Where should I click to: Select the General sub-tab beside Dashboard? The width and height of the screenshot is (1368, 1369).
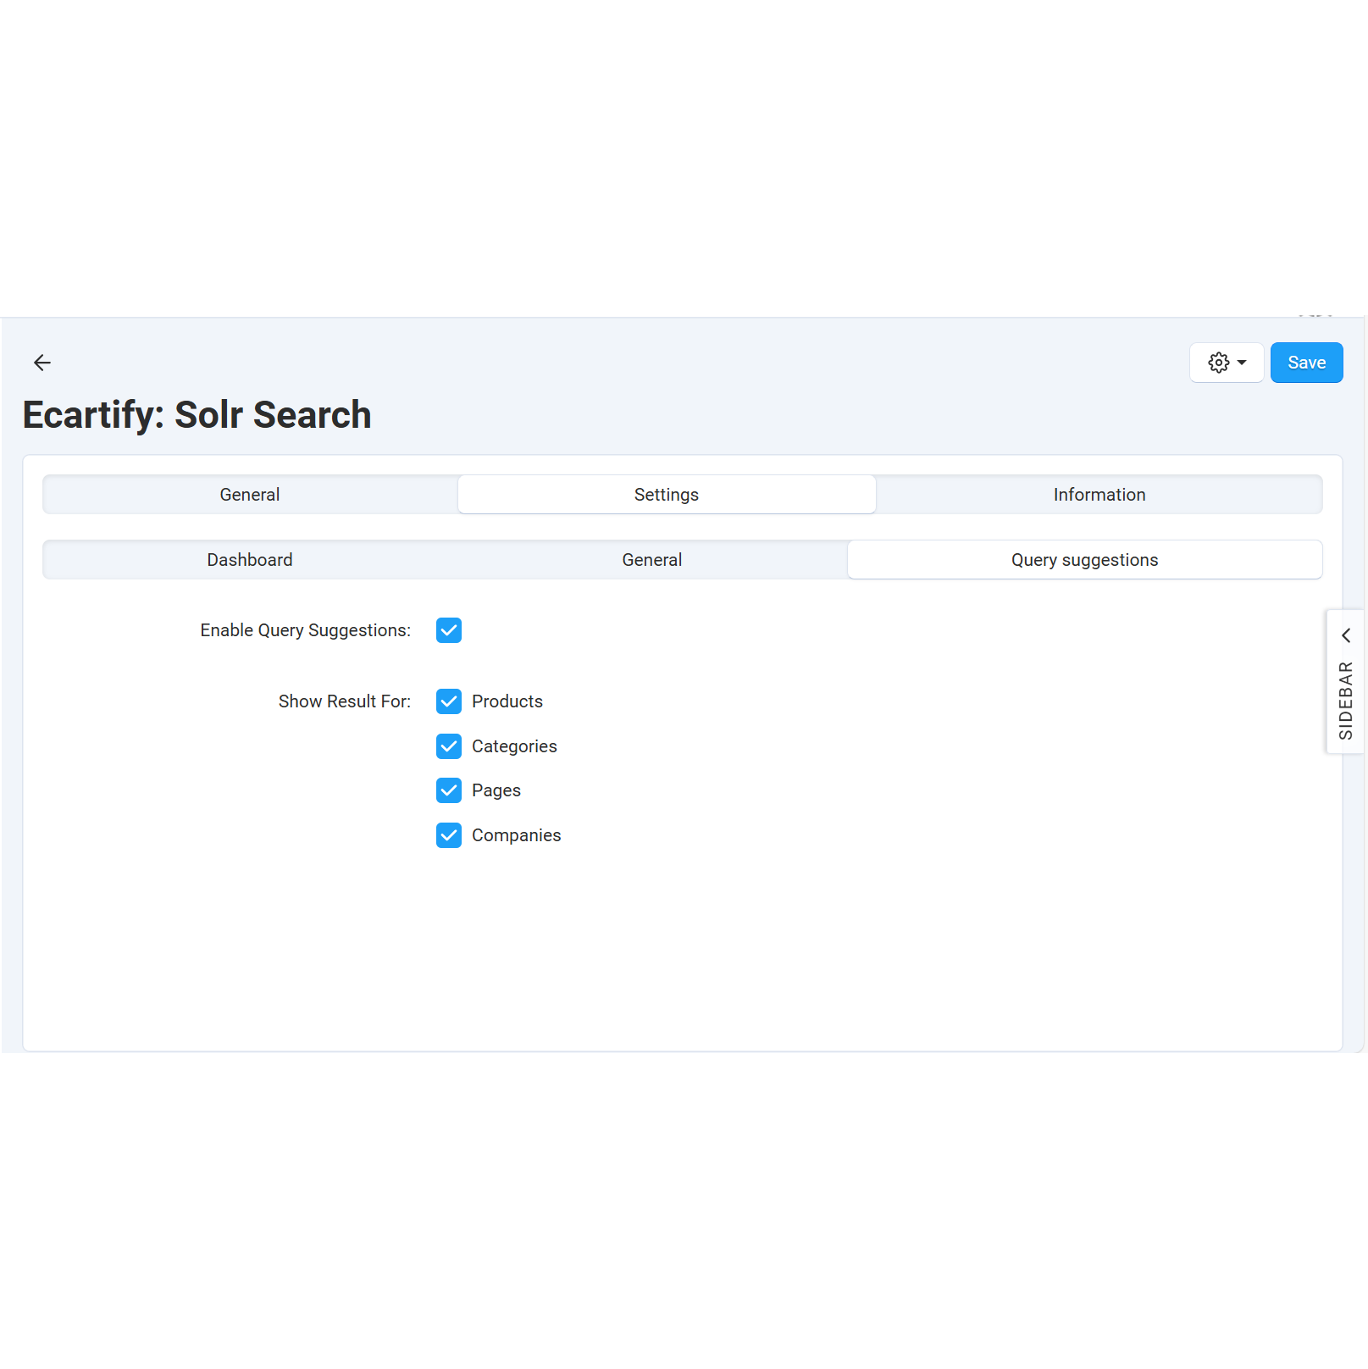pyautogui.click(x=651, y=560)
